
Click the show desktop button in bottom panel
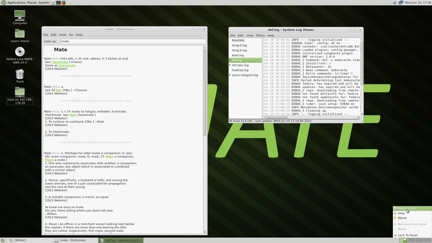(3, 240)
